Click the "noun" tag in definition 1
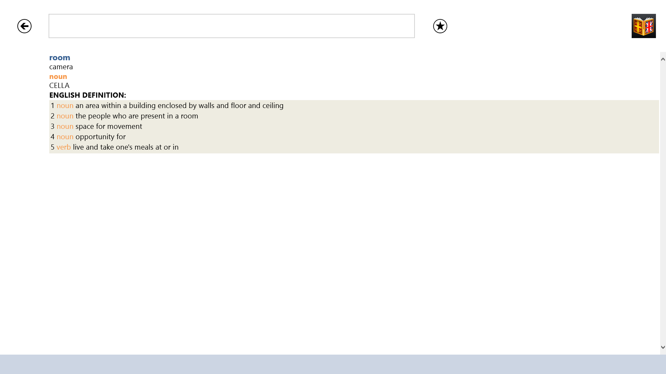This screenshot has height=374, width=666. (x=65, y=106)
